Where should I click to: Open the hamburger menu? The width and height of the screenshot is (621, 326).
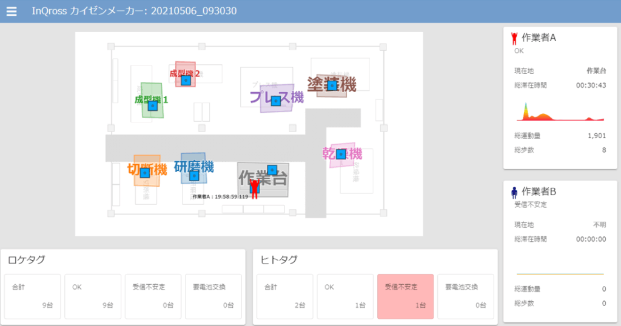pyautogui.click(x=12, y=11)
